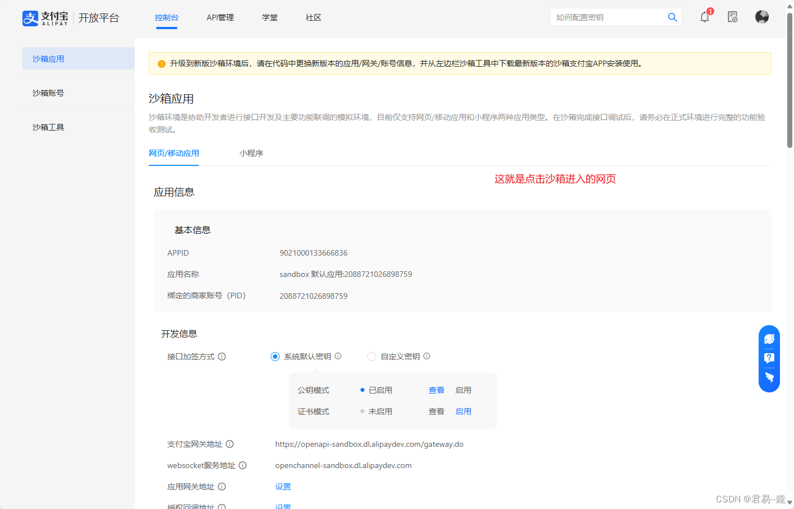Switch to 小程序 tab
This screenshot has height=509, width=794.
[251, 153]
